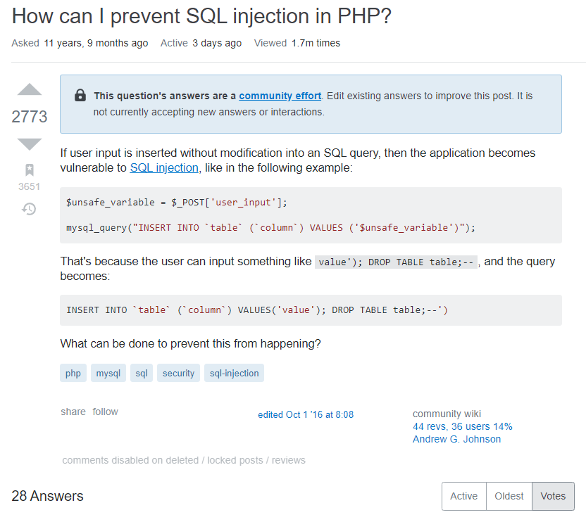Click share under the question
The image size is (586, 522).
(73, 412)
